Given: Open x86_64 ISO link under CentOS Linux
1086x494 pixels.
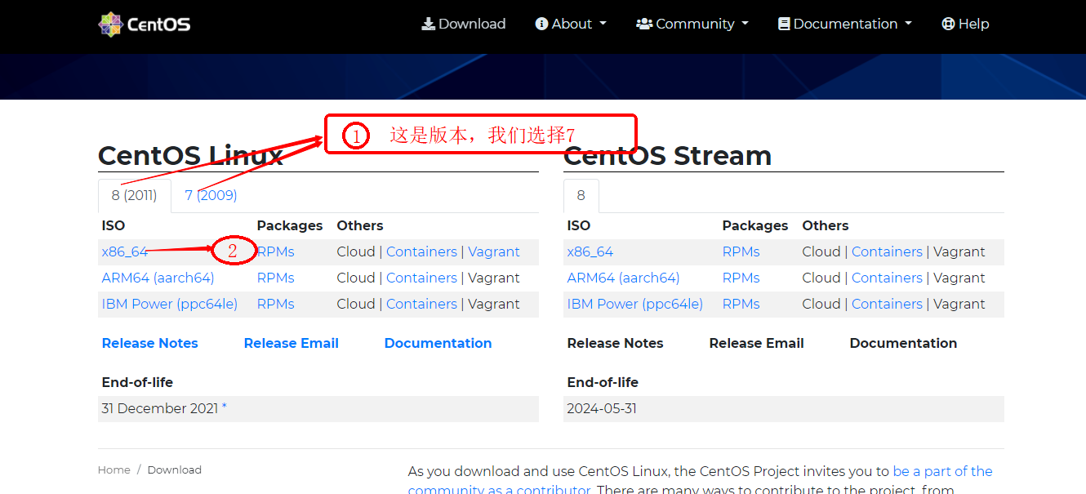Looking at the screenshot, I should click(125, 251).
